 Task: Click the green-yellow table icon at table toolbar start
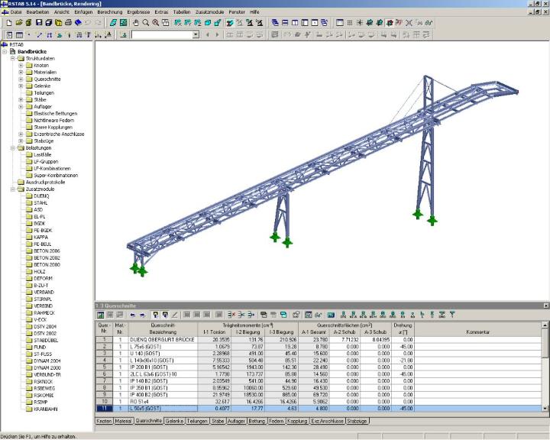[101, 315]
